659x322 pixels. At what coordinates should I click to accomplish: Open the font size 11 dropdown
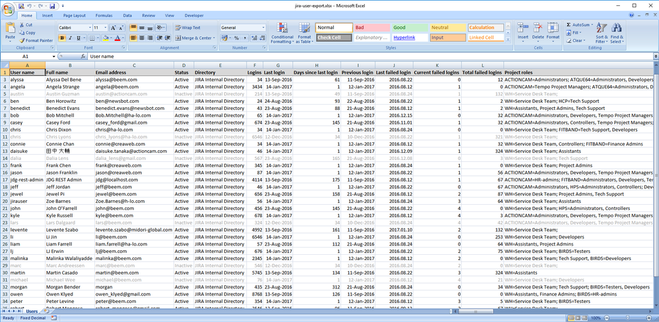(x=106, y=28)
